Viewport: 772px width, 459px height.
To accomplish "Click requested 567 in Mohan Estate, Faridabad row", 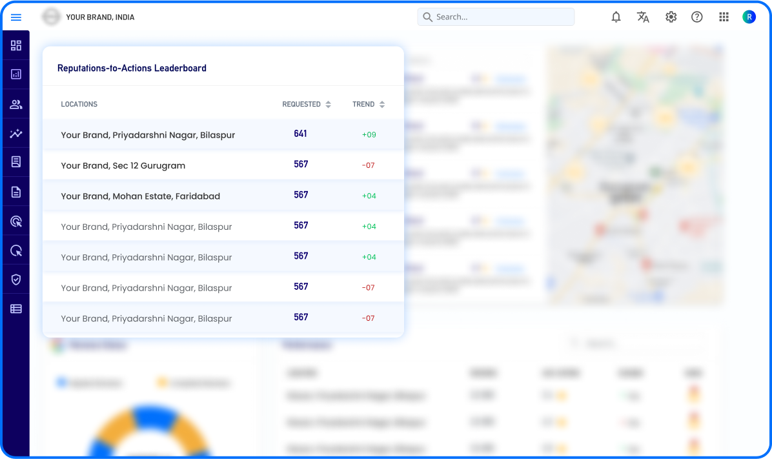I will pyautogui.click(x=301, y=195).
